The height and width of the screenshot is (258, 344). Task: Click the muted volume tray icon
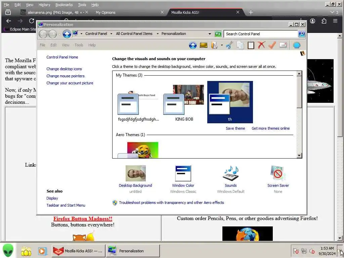tap(312, 251)
